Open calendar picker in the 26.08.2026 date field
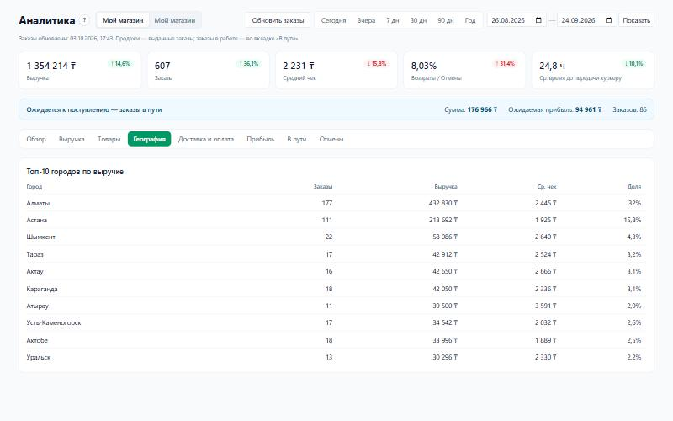 tap(538, 20)
